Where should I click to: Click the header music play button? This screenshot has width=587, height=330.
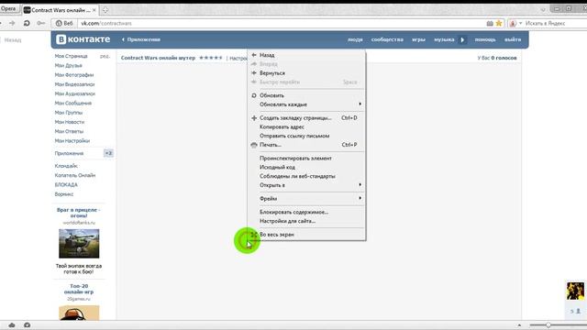coord(462,39)
